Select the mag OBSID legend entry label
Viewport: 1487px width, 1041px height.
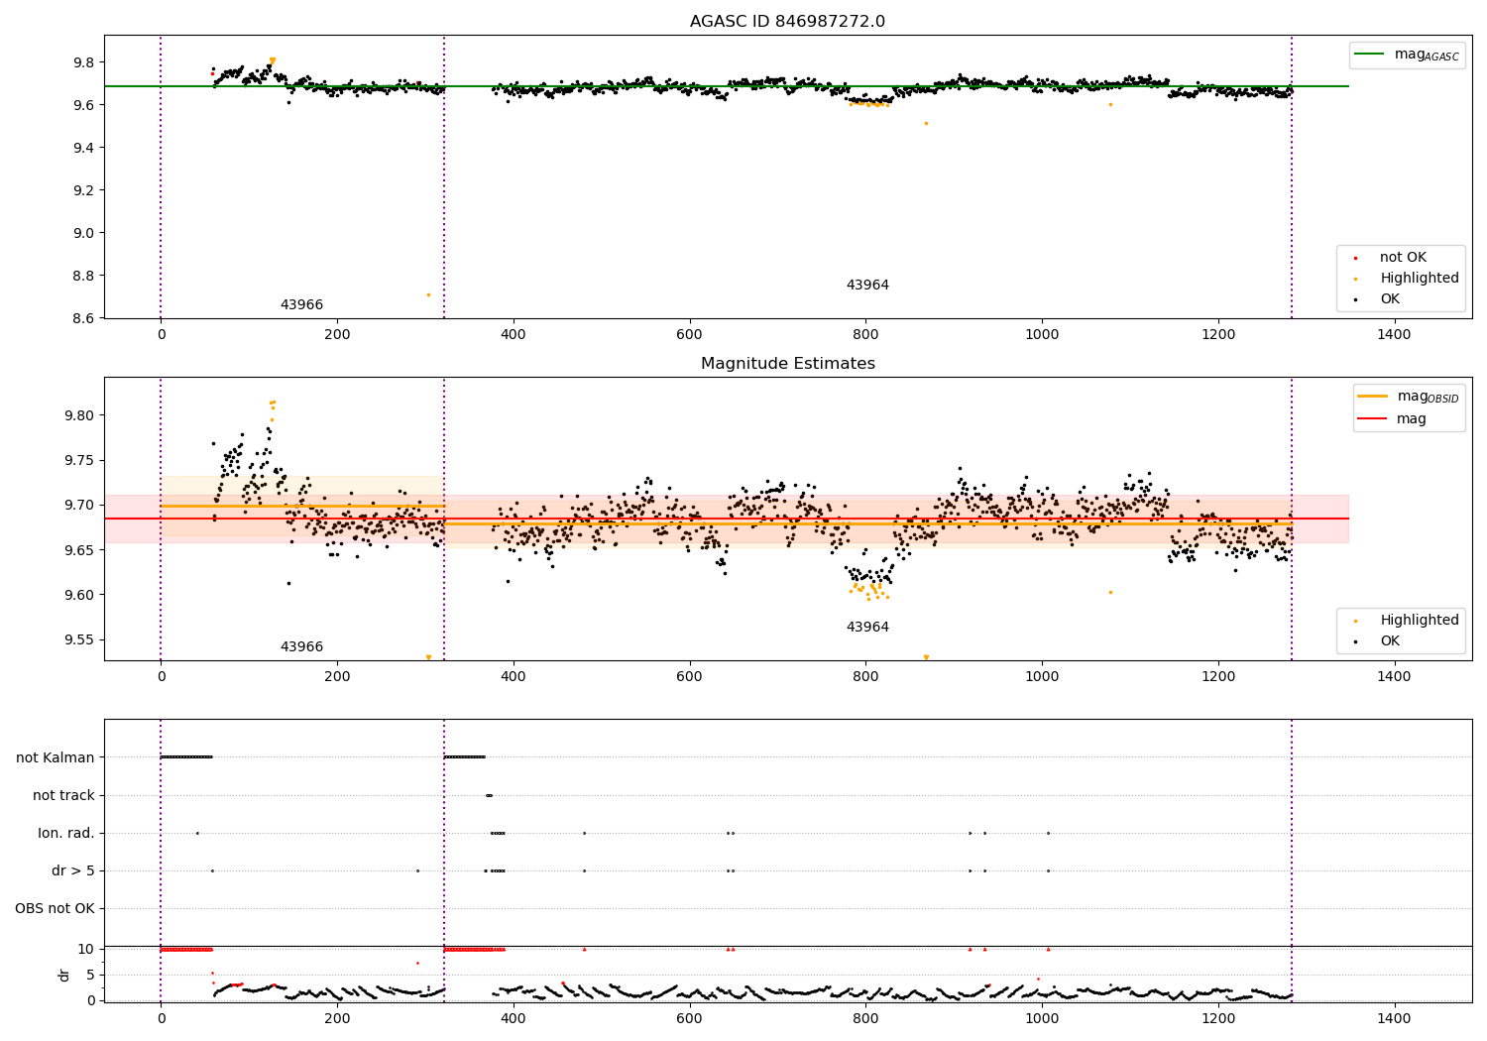coord(1428,397)
